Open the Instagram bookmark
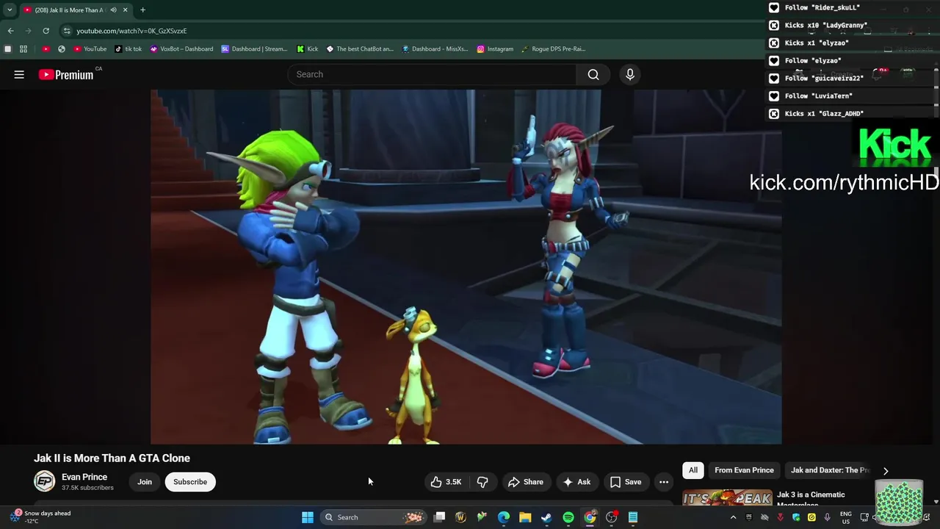The width and height of the screenshot is (940, 529). pyautogui.click(x=495, y=49)
